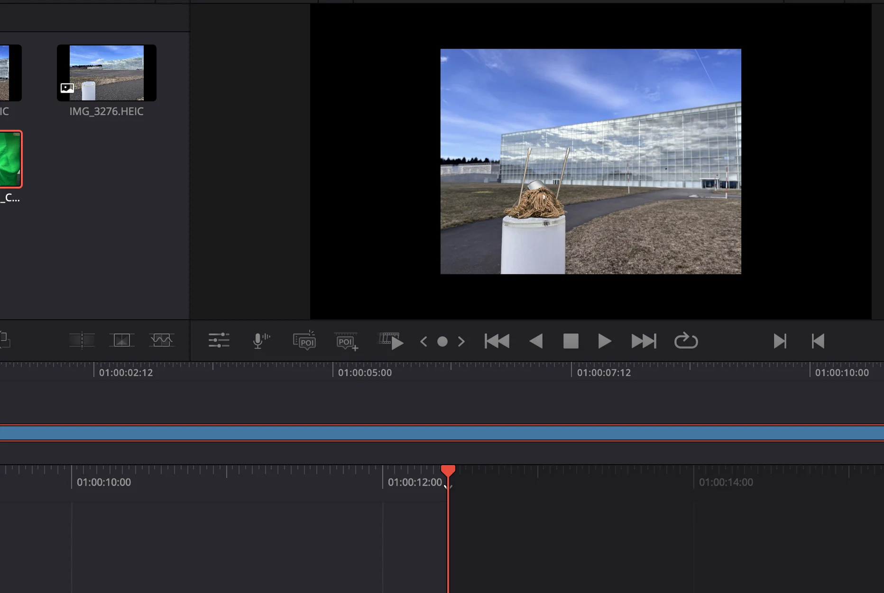The image size is (884, 593).
Task: Select the green clip thumbnail with red outline
Action: pos(10,159)
